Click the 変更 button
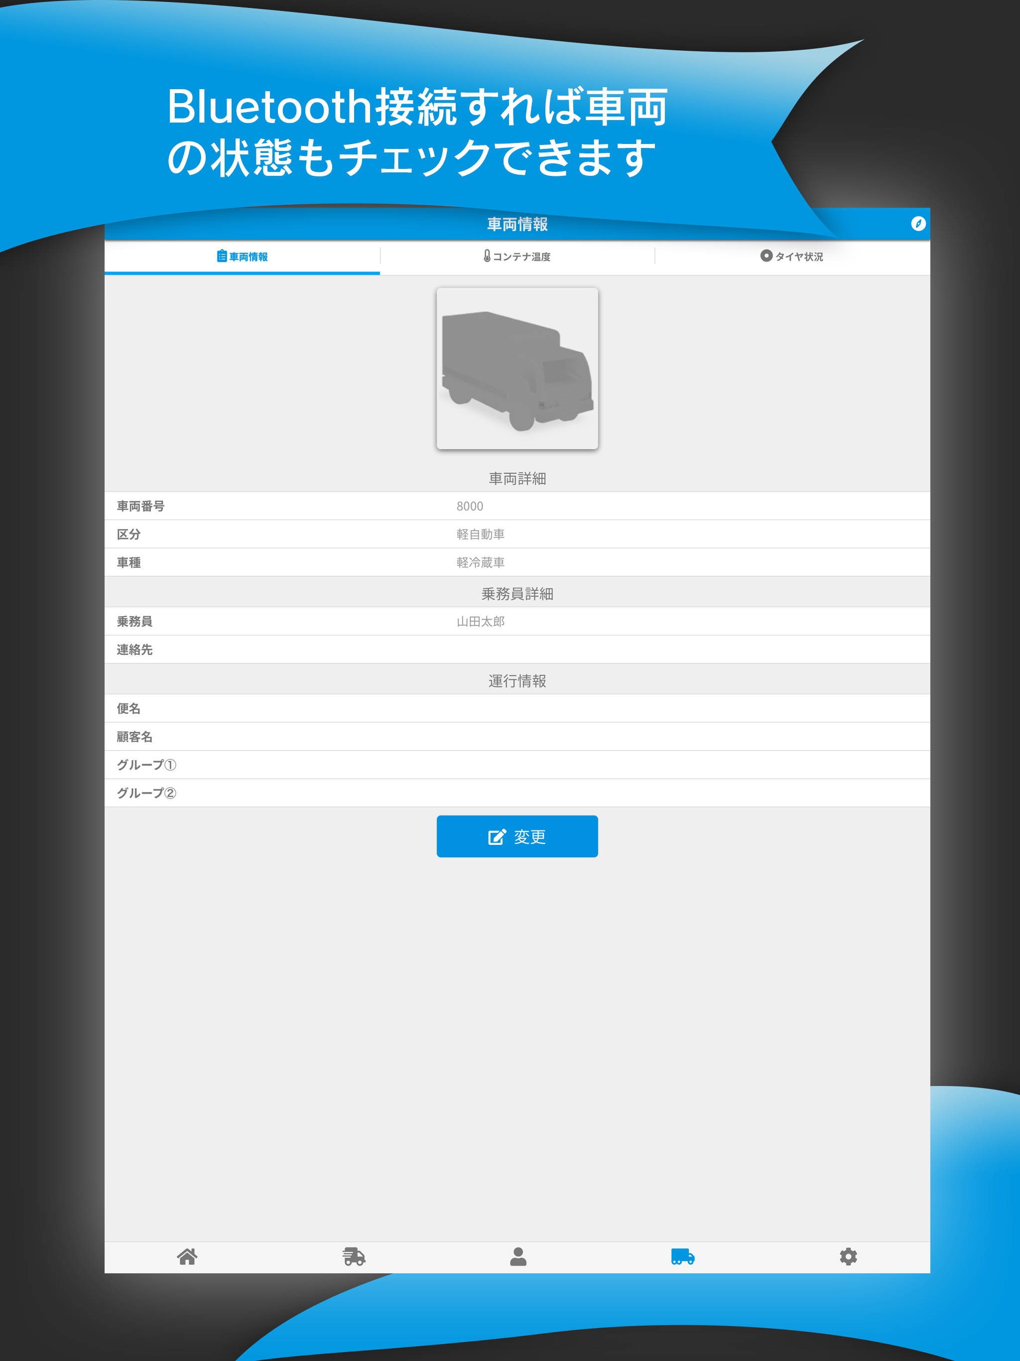Viewport: 1020px width, 1361px height. [517, 836]
